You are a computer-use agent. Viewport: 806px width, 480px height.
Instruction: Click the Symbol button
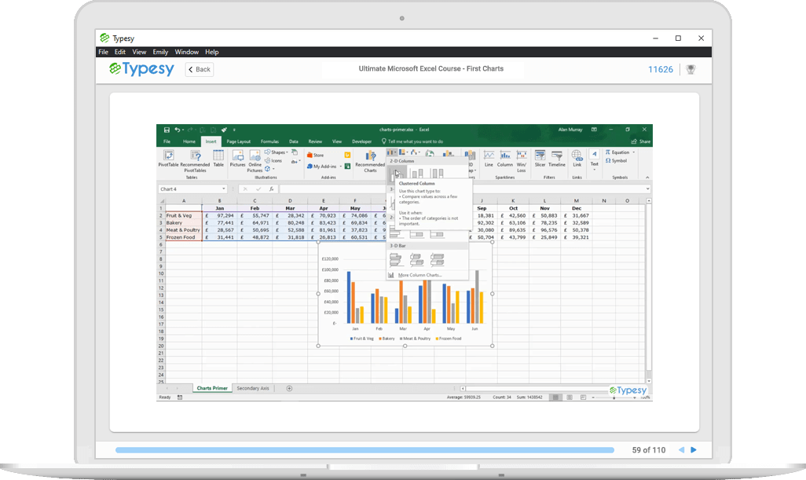617,160
